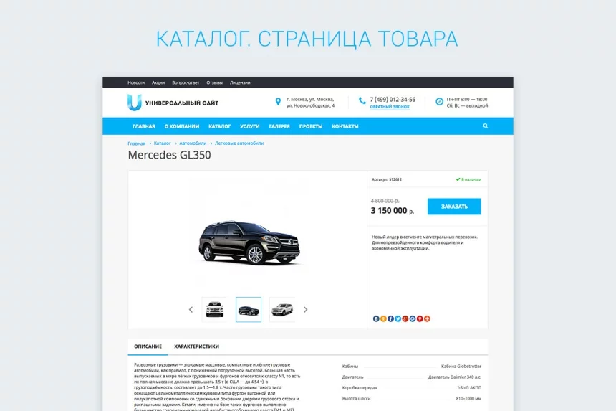This screenshot has width=616, height=411.
Task: Click the U logo of Универсальный сайт
Action: coord(134,103)
